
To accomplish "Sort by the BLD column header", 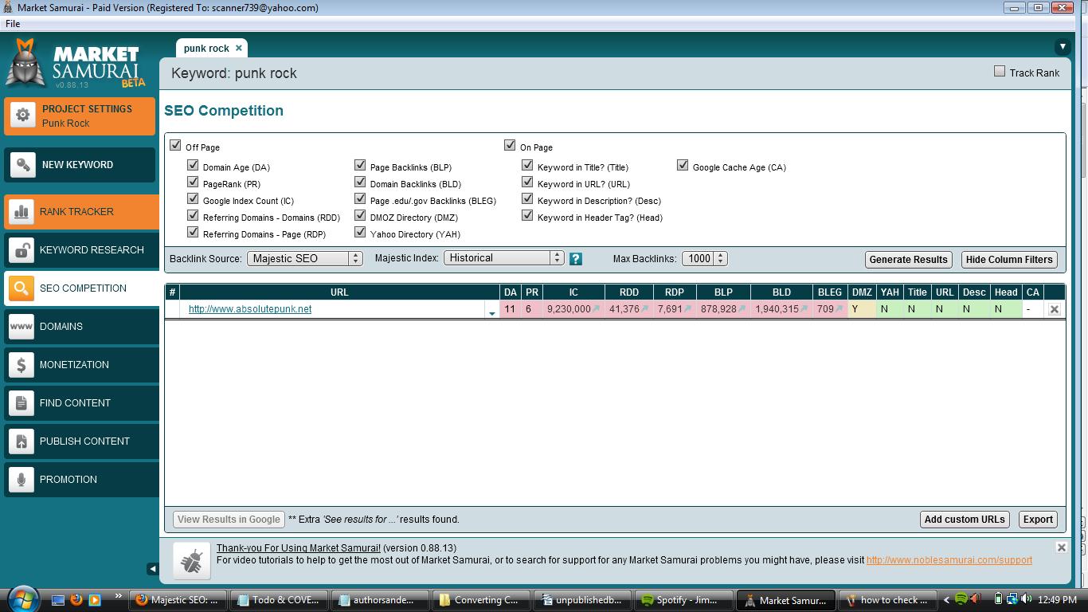I will (x=781, y=292).
